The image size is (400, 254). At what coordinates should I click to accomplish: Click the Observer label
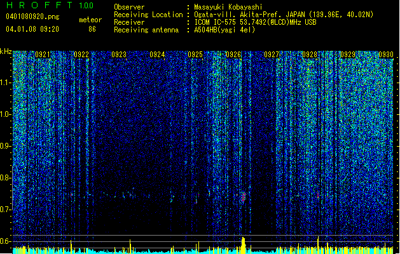tap(129, 7)
